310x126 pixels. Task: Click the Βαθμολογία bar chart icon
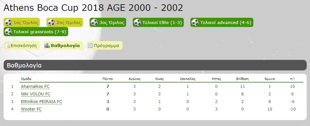pos(47,46)
